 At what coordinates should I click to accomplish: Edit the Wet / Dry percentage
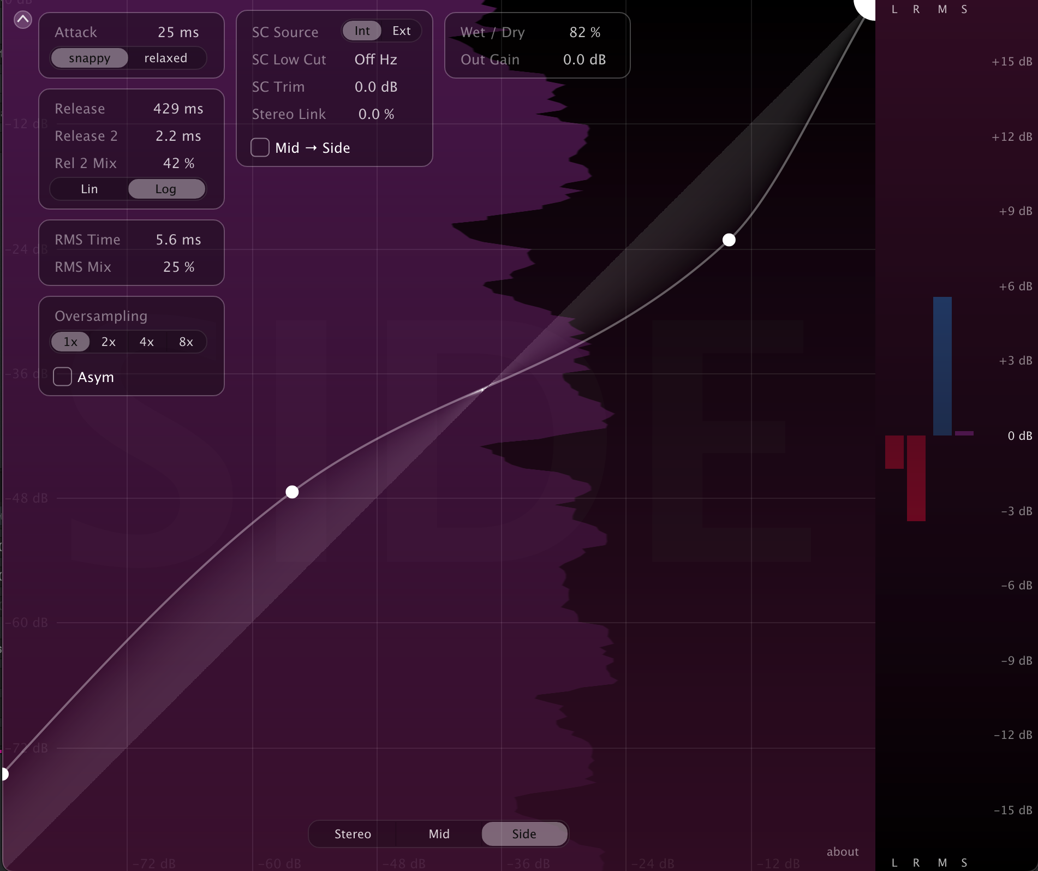tap(584, 32)
